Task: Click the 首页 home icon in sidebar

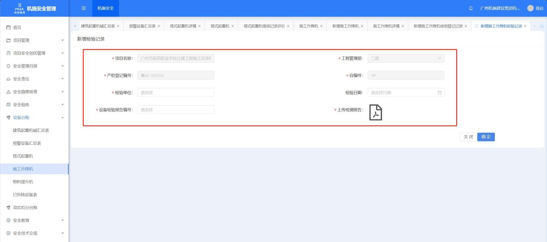Action: tap(8, 28)
